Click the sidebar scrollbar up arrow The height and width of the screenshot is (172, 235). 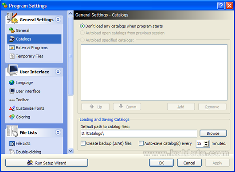pyautogui.click(x=70, y=13)
